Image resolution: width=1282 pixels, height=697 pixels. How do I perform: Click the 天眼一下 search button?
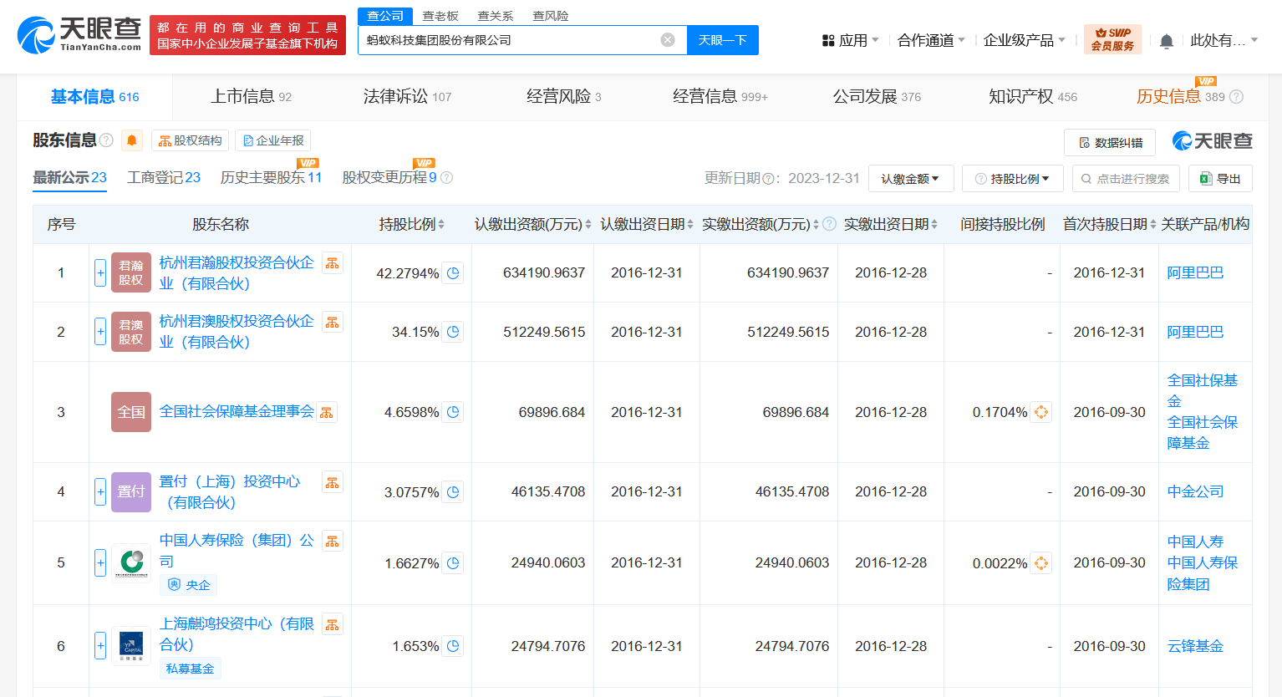tap(722, 40)
